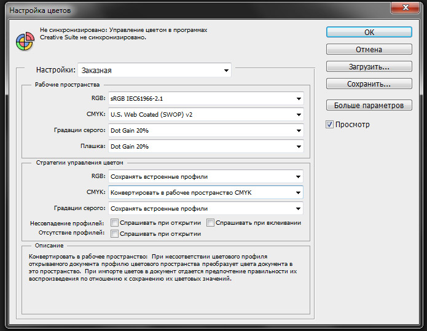
Task: Click the Несовпадение профилей label
Action: [x=67, y=223]
